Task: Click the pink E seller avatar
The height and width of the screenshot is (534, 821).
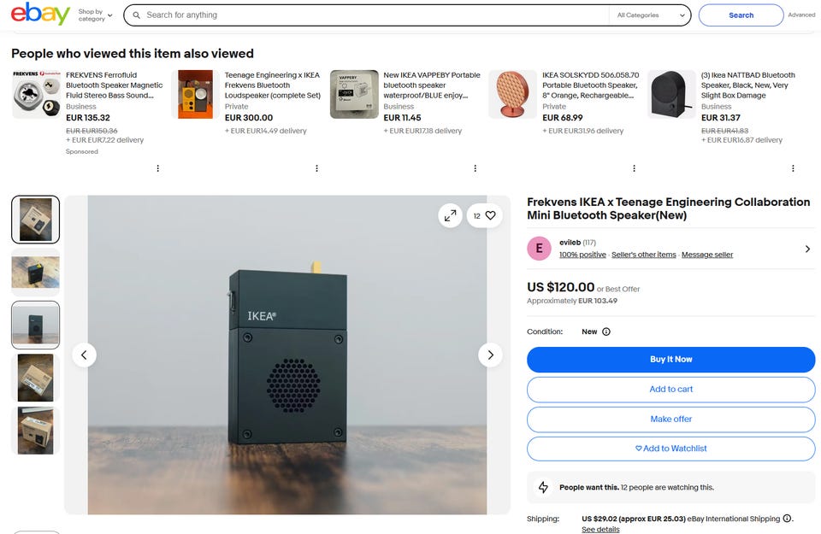Action: [540, 249]
